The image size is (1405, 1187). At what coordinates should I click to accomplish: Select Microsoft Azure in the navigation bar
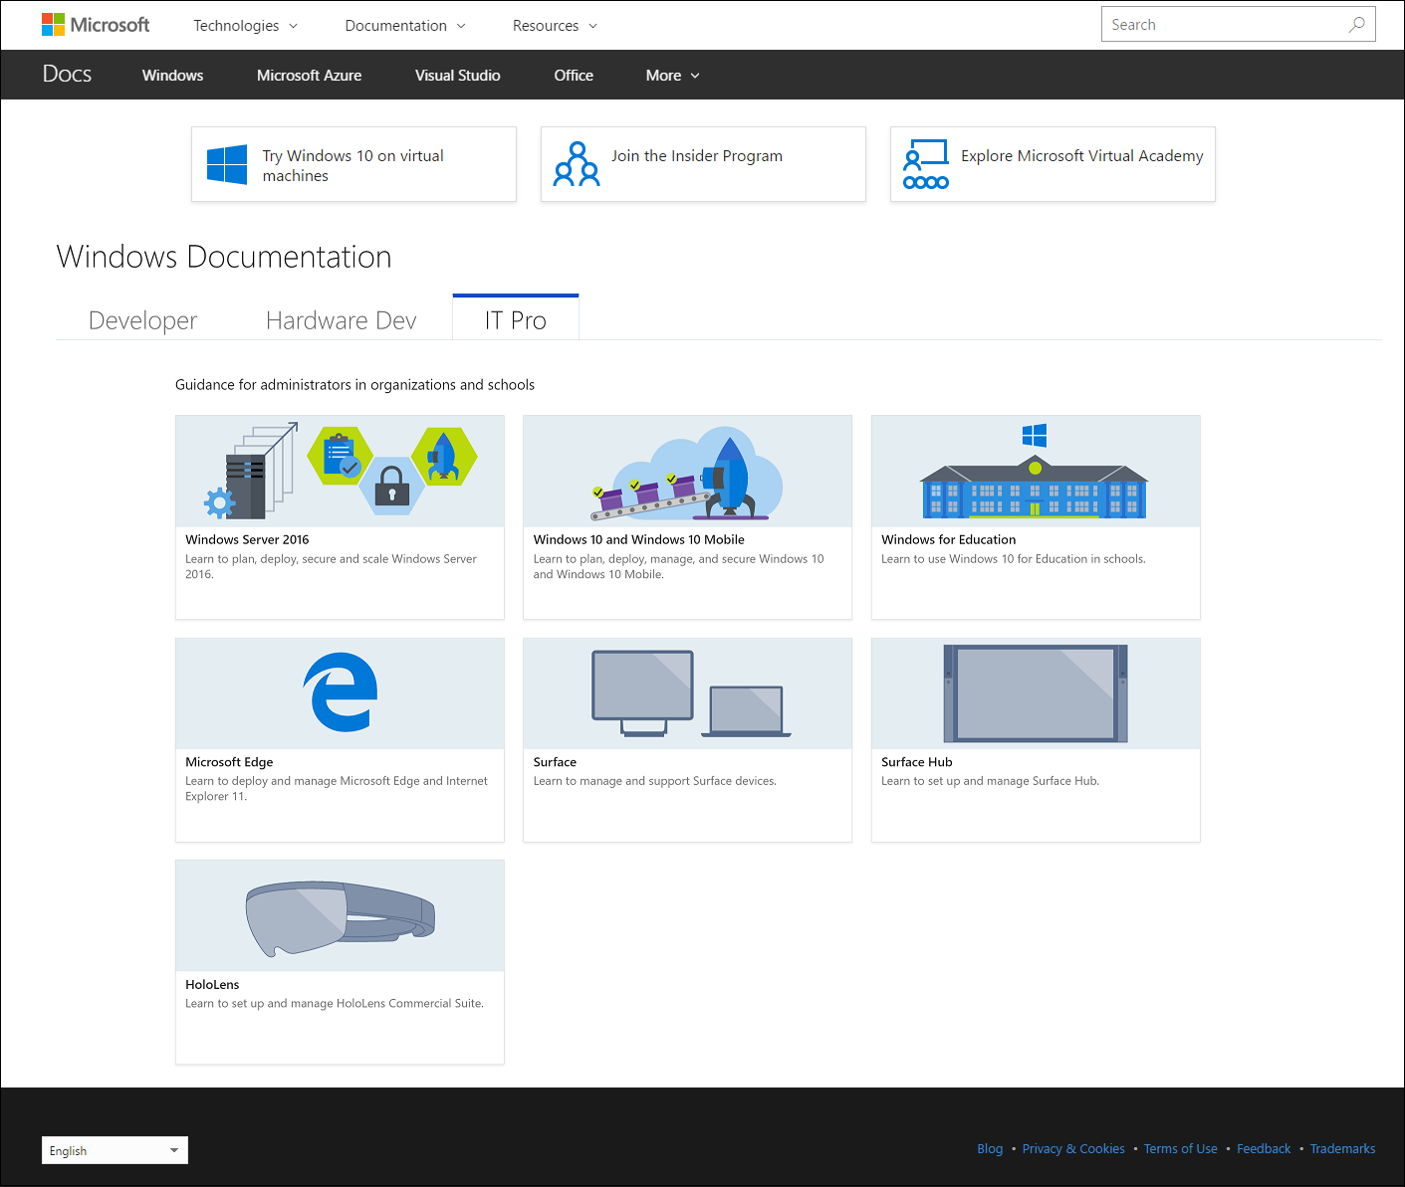tap(309, 75)
